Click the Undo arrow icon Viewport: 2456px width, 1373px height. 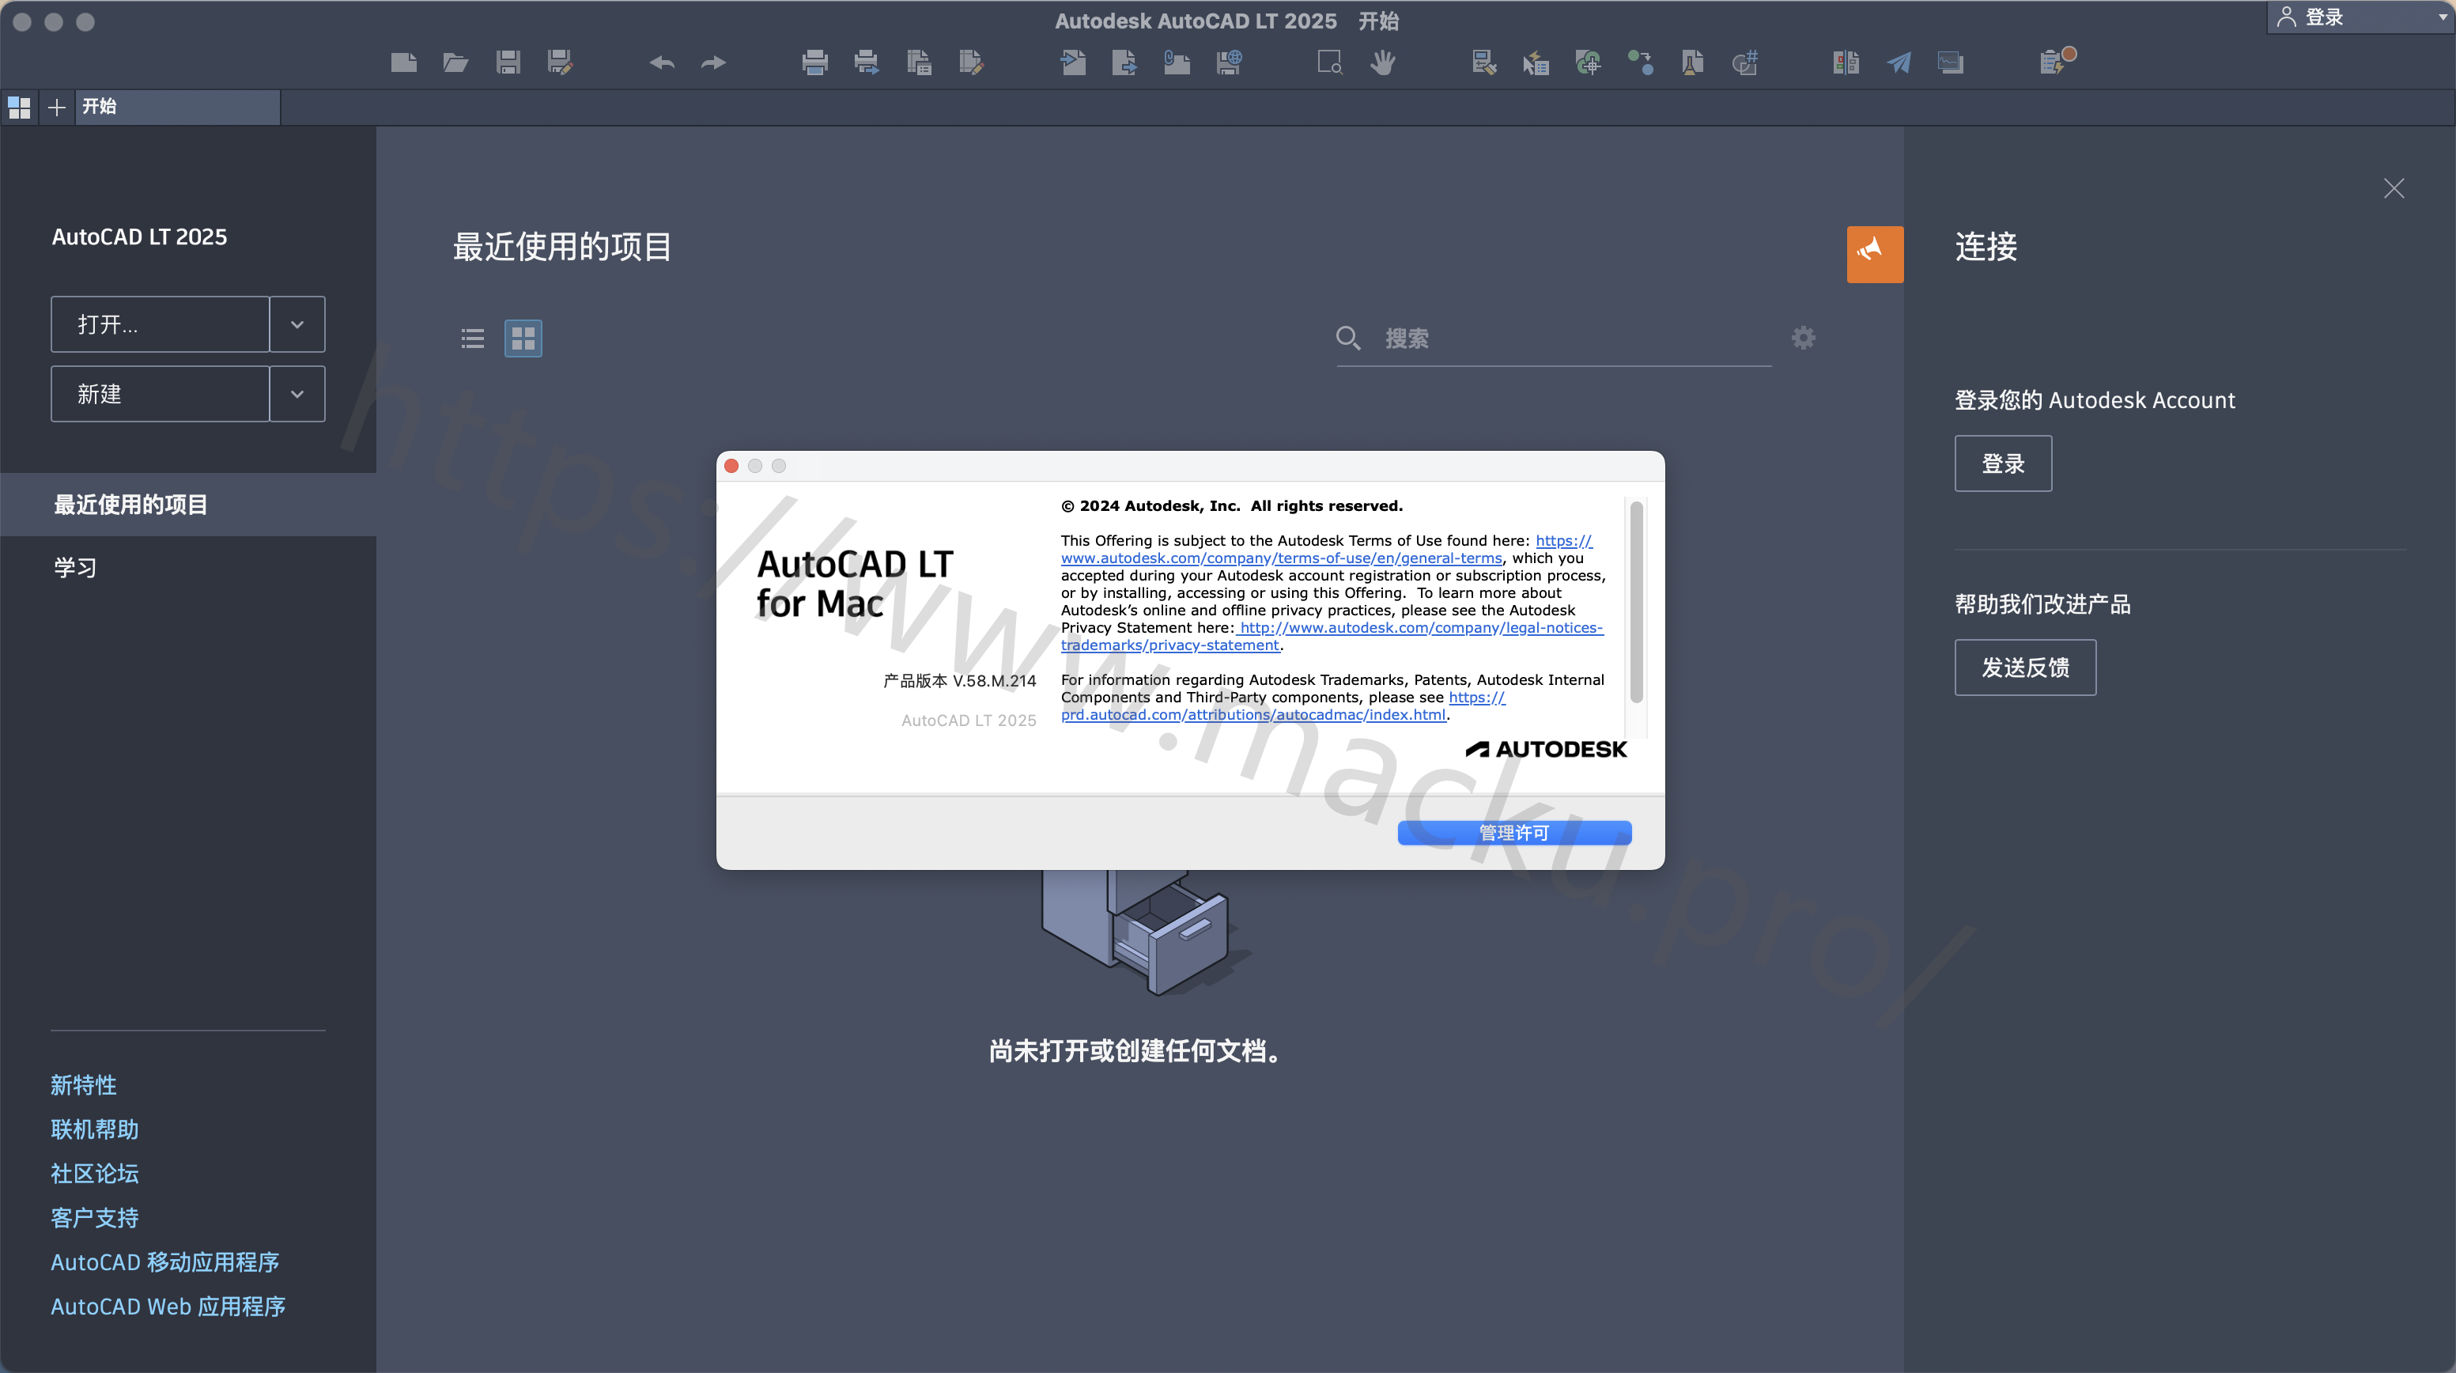[662, 63]
